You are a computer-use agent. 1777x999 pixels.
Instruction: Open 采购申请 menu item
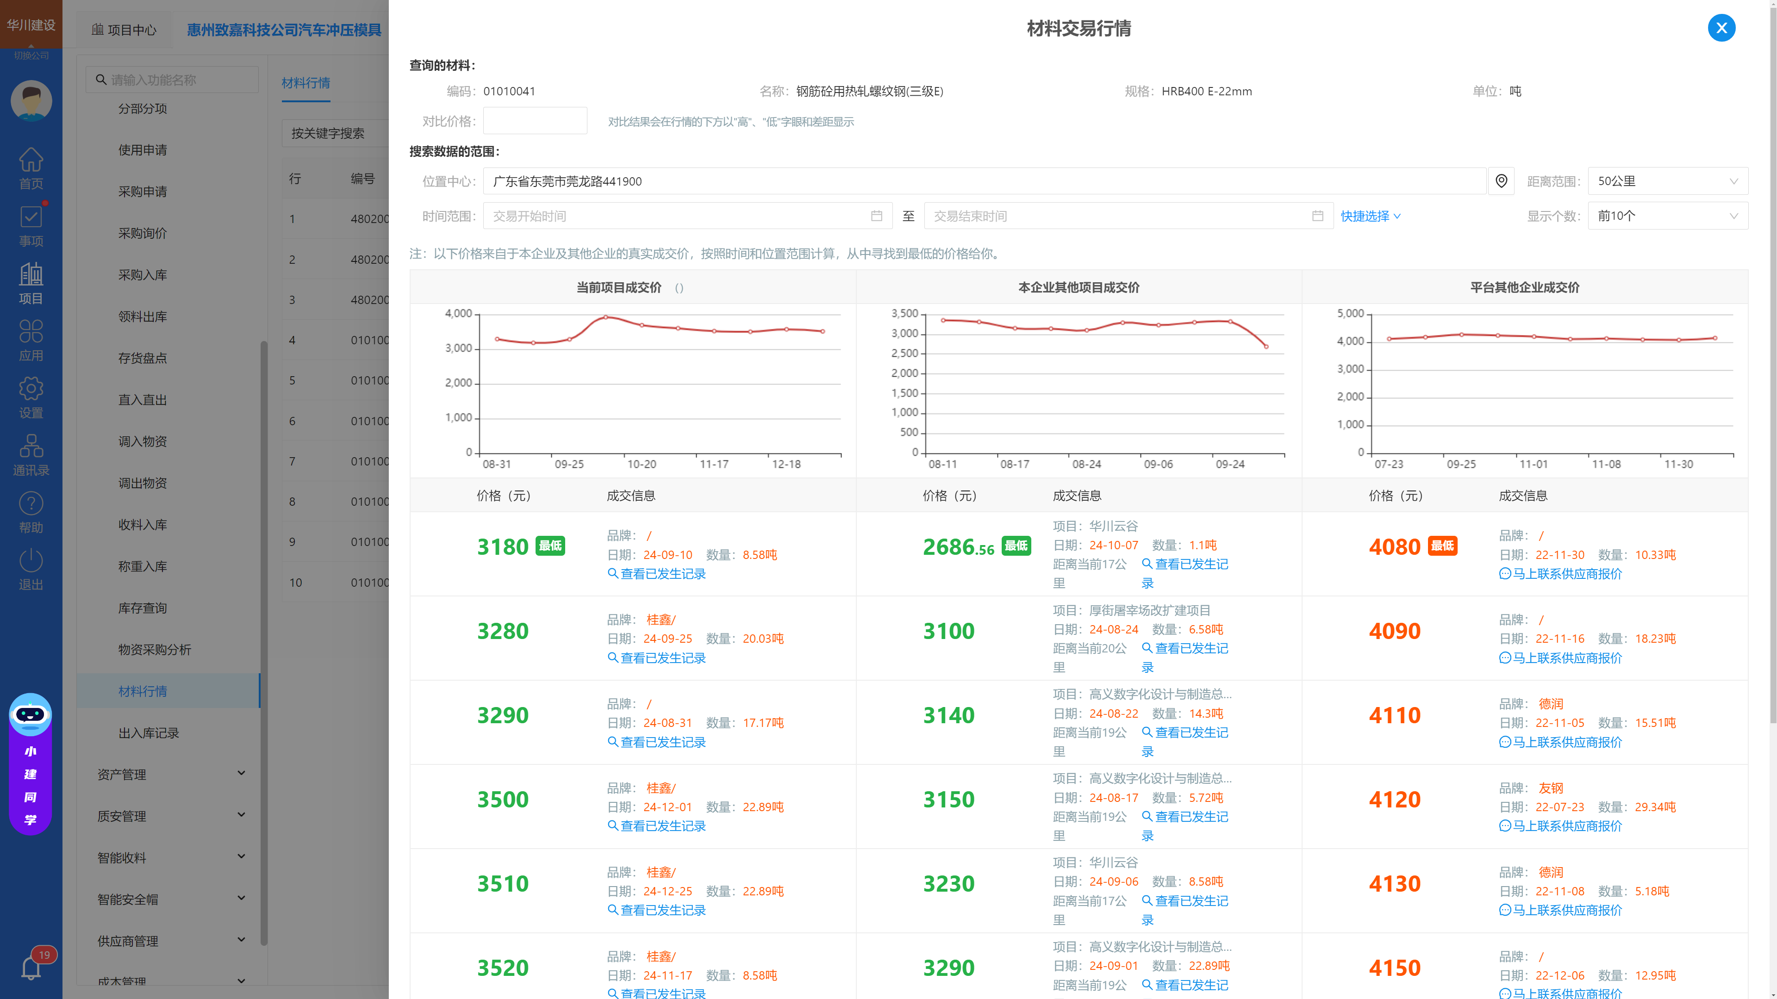pos(142,192)
